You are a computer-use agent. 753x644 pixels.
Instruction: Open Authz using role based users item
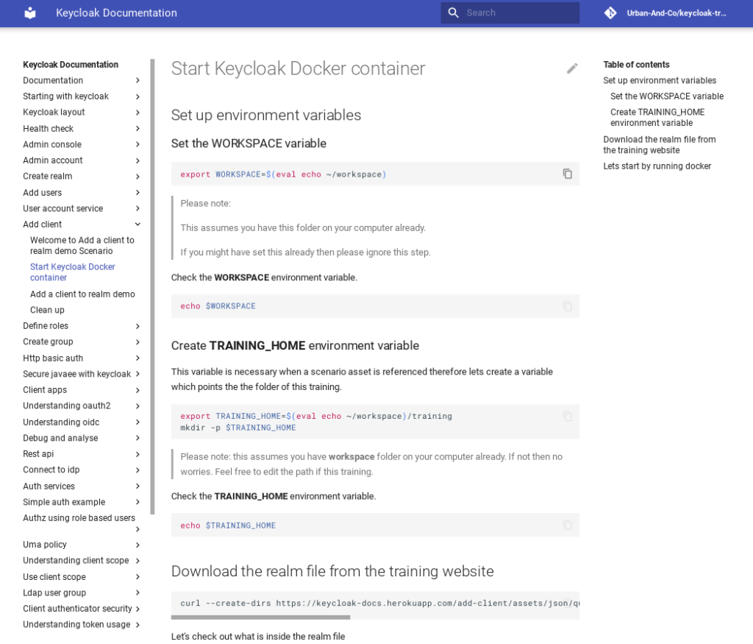(79, 517)
